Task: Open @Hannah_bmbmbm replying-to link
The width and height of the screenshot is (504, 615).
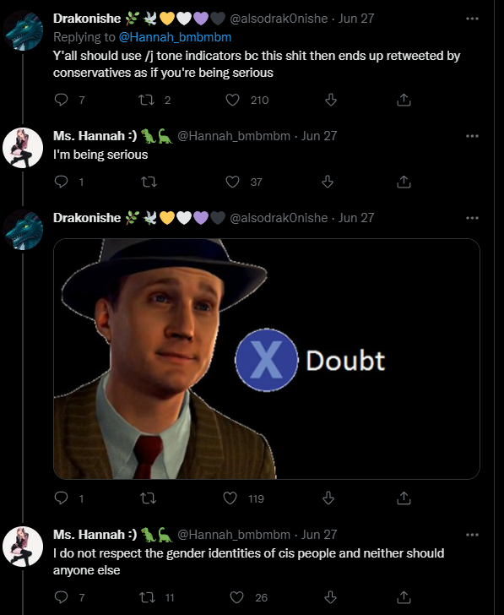Action: coord(175,37)
